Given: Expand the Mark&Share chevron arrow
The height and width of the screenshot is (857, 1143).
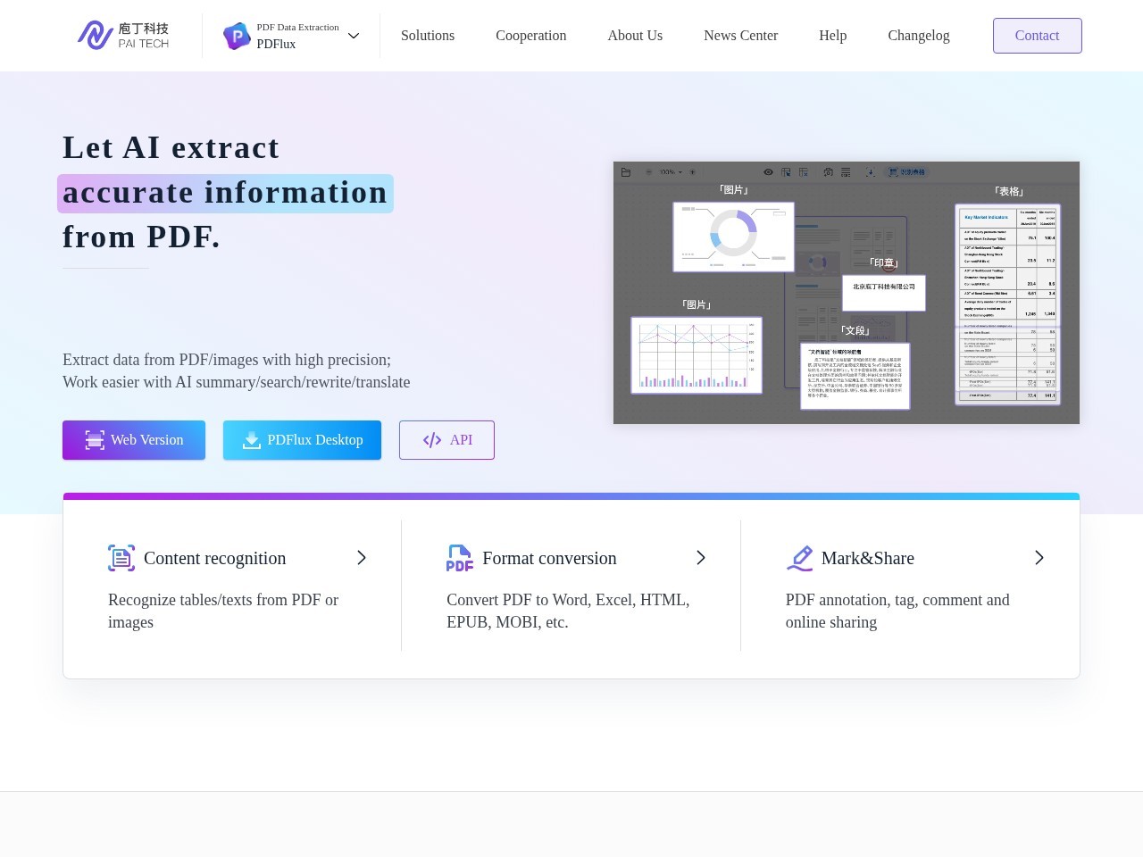Looking at the screenshot, I should [x=1039, y=558].
